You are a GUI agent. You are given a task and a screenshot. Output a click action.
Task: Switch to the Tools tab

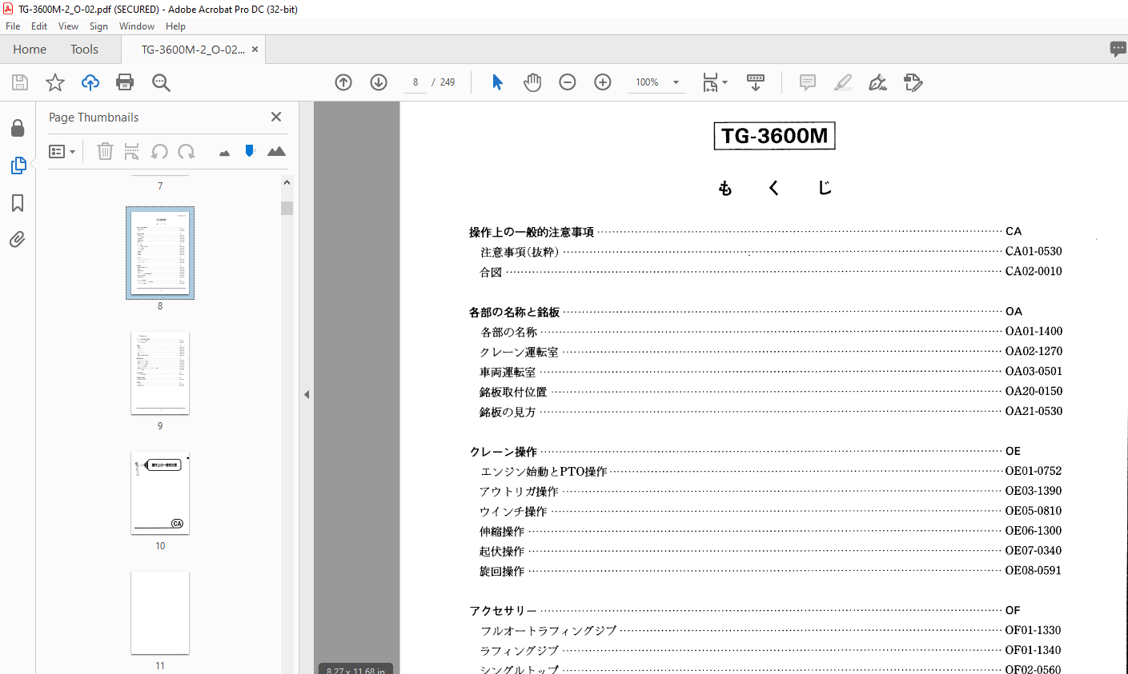click(84, 50)
